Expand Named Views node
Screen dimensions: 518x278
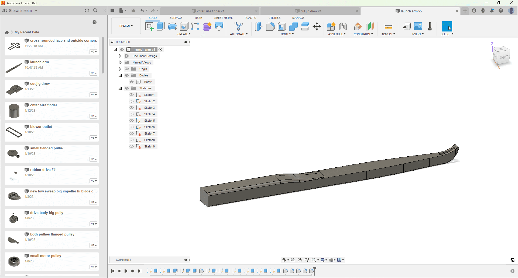tap(120, 62)
